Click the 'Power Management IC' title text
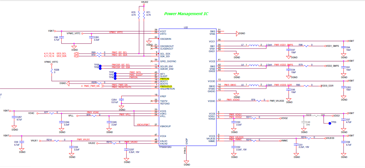 186,14
